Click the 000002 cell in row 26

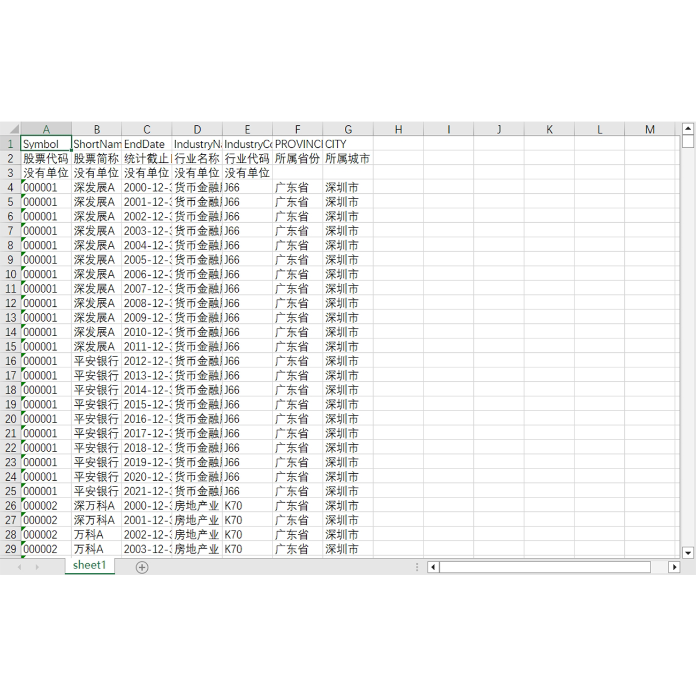click(46, 505)
